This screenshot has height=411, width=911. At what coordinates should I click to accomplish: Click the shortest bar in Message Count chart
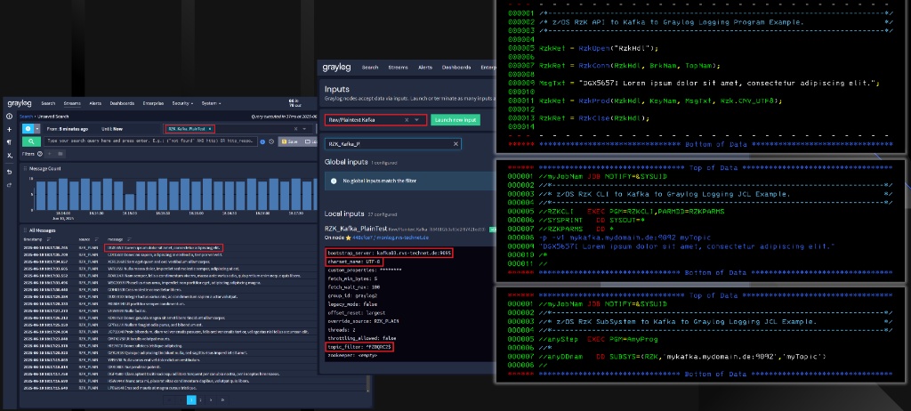pyautogui.click(x=129, y=202)
